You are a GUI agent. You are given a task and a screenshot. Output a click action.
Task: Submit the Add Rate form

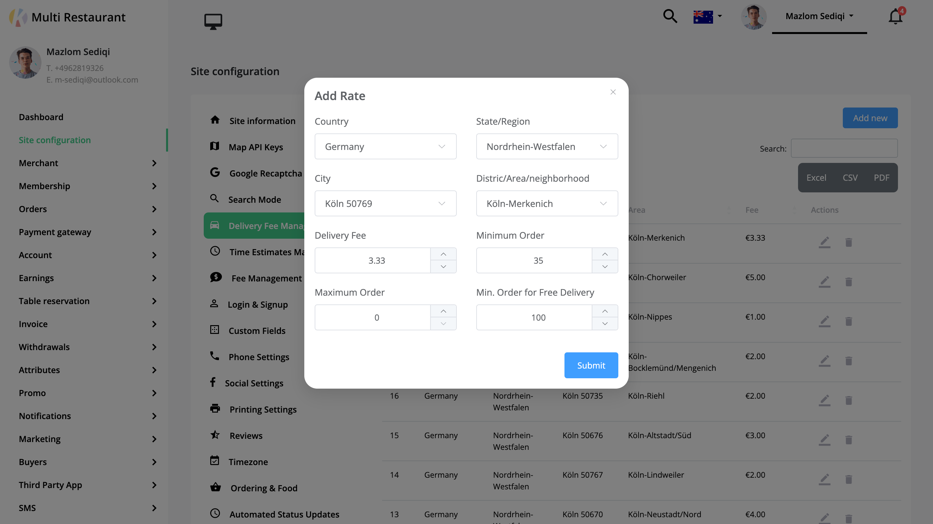[591, 365]
